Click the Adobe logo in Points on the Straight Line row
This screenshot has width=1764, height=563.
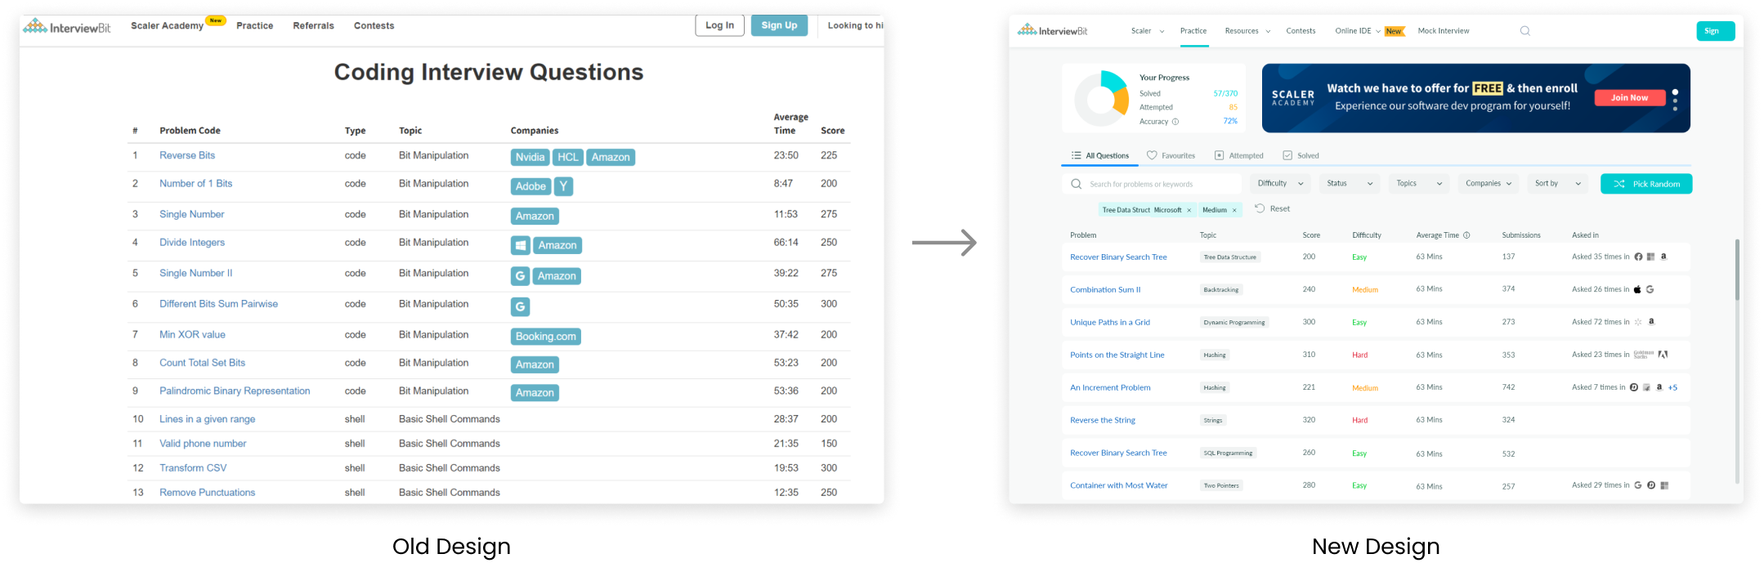pos(1663,355)
